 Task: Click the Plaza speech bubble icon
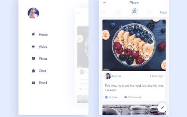tap(33, 59)
